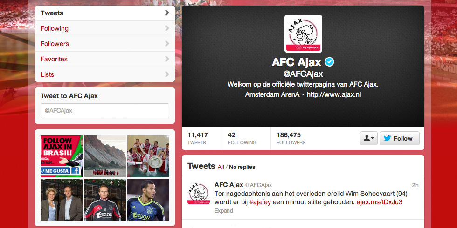
Task: Click the chevron arrow on the Favorites row
Action: (x=167, y=59)
